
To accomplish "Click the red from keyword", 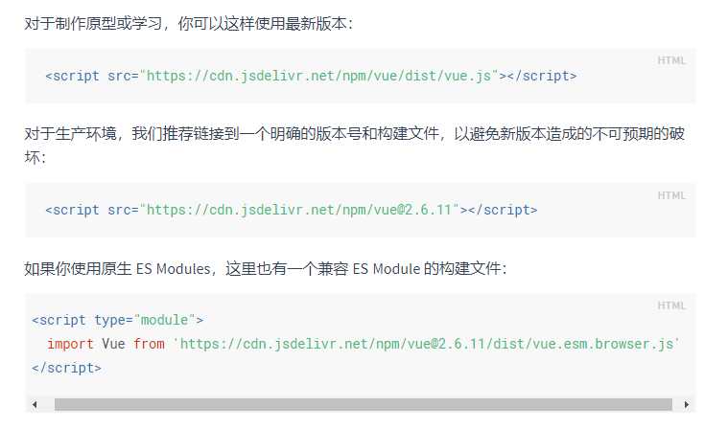I will [149, 344].
